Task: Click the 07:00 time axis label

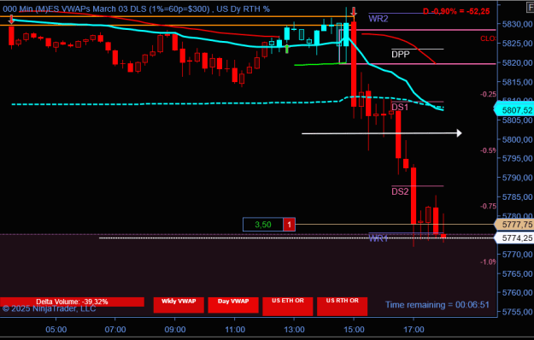Action: point(115,330)
